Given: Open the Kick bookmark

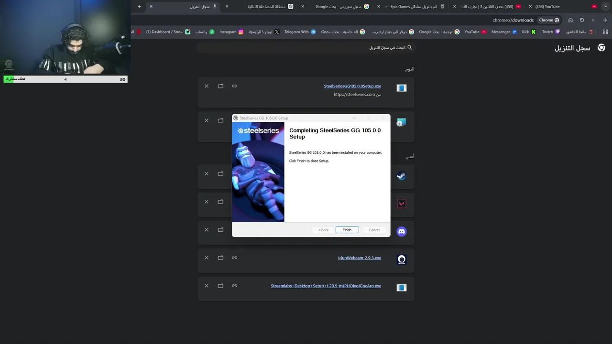Looking at the screenshot, I should click(529, 32).
